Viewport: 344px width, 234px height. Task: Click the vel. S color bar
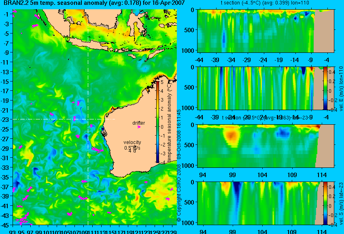[x=325, y=203]
